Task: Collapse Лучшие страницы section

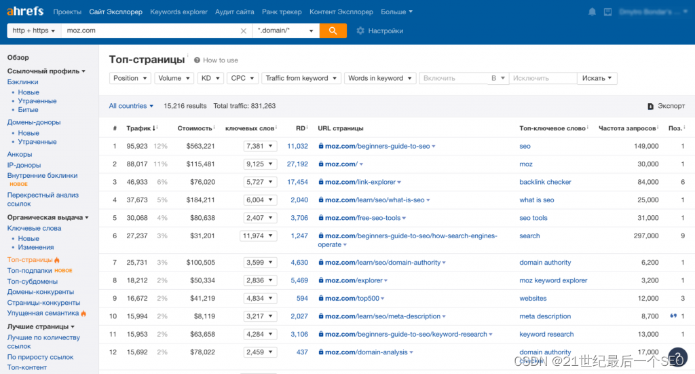Action: [41, 326]
